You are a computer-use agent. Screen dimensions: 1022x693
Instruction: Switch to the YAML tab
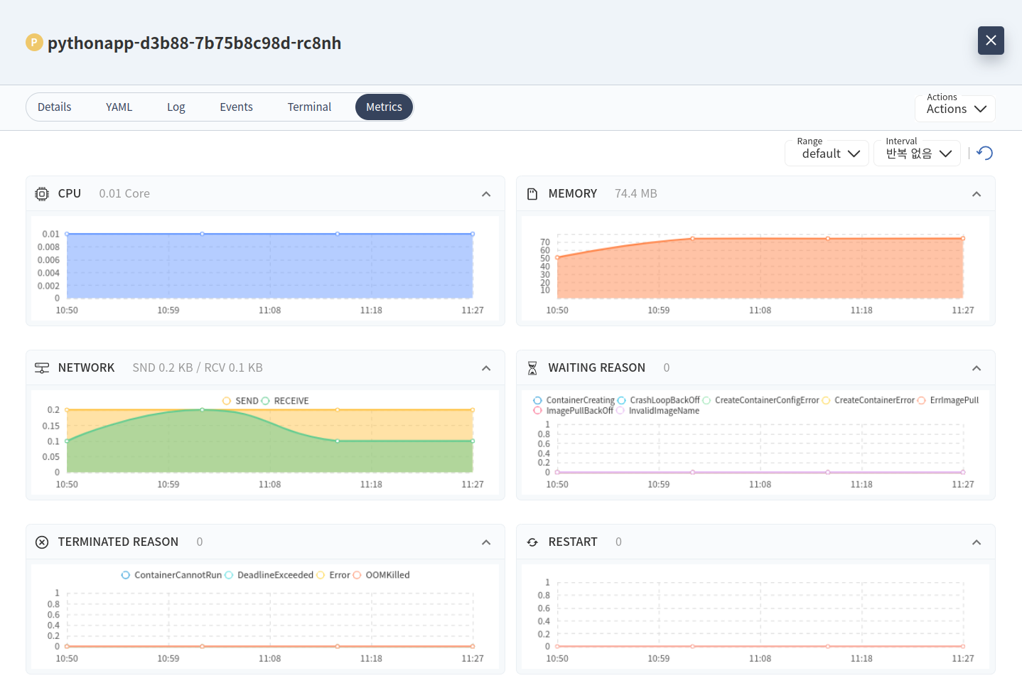coord(119,107)
